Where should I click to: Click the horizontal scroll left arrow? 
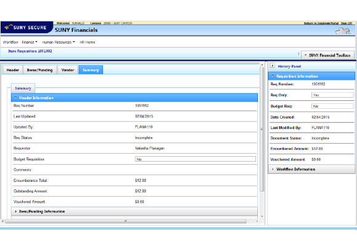[x=2, y=221]
